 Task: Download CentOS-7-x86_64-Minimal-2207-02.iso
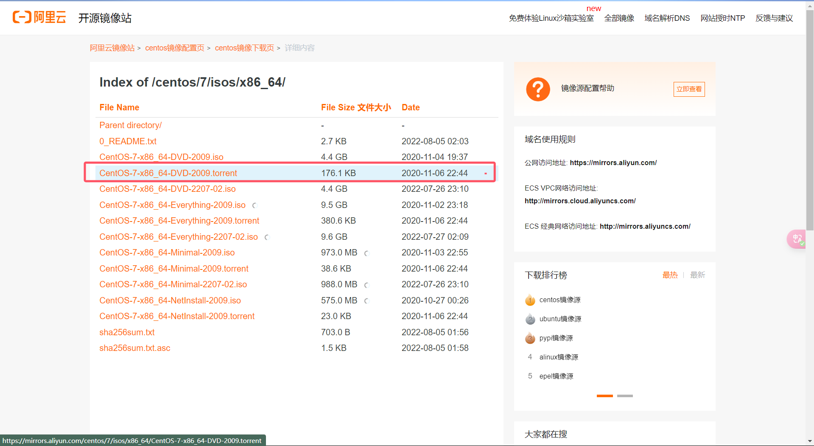pos(173,284)
